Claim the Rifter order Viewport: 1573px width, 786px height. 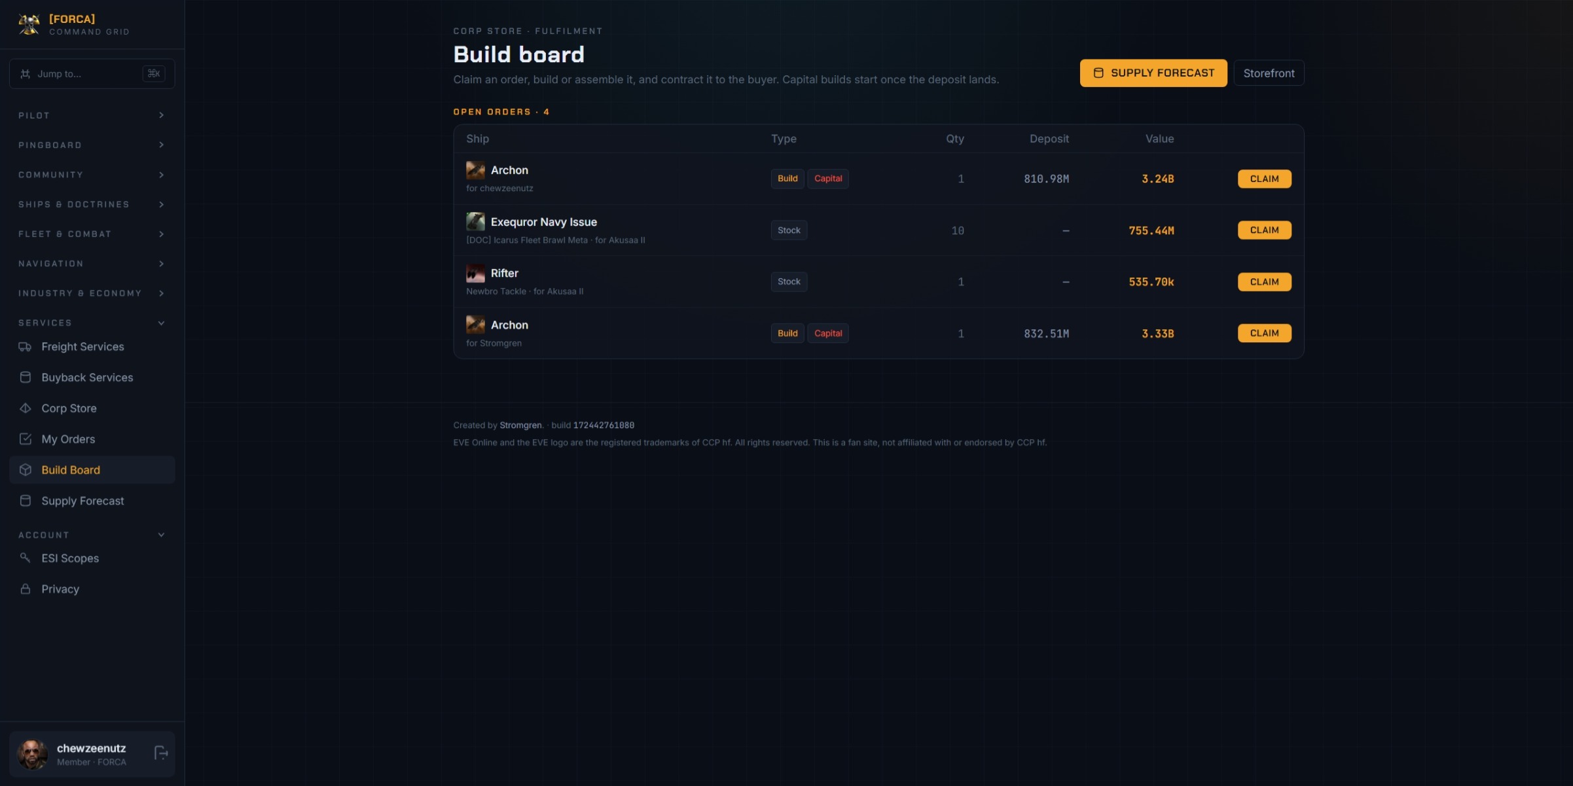(x=1264, y=282)
